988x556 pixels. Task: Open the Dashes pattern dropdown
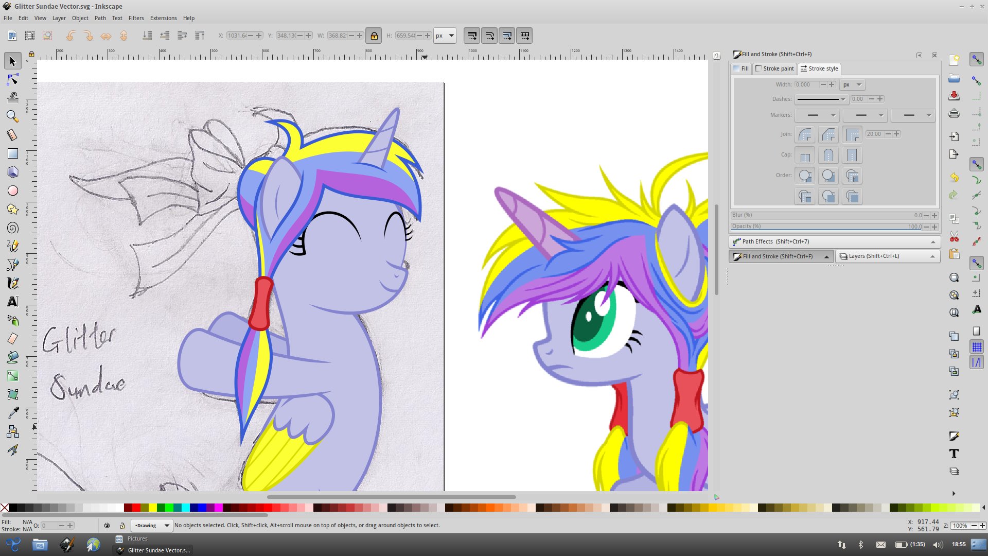coord(821,99)
